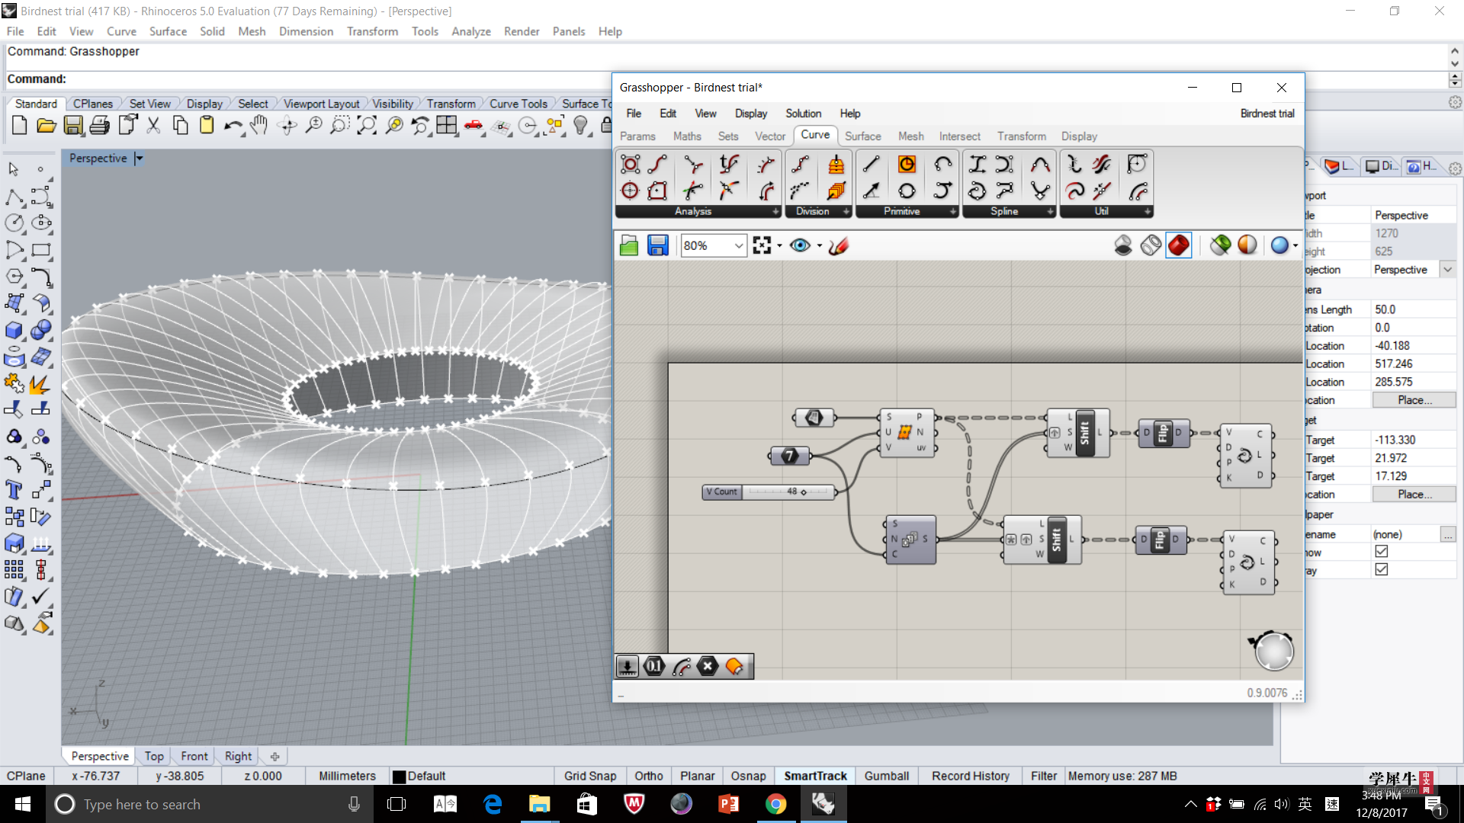Toggle Ortho mode in status bar
Image resolution: width=1464 pixels, height=823 pixels.
(649, 776)
